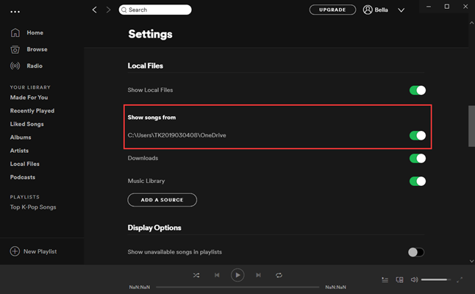Click the Browse icon in sidebar

(15, 49)
